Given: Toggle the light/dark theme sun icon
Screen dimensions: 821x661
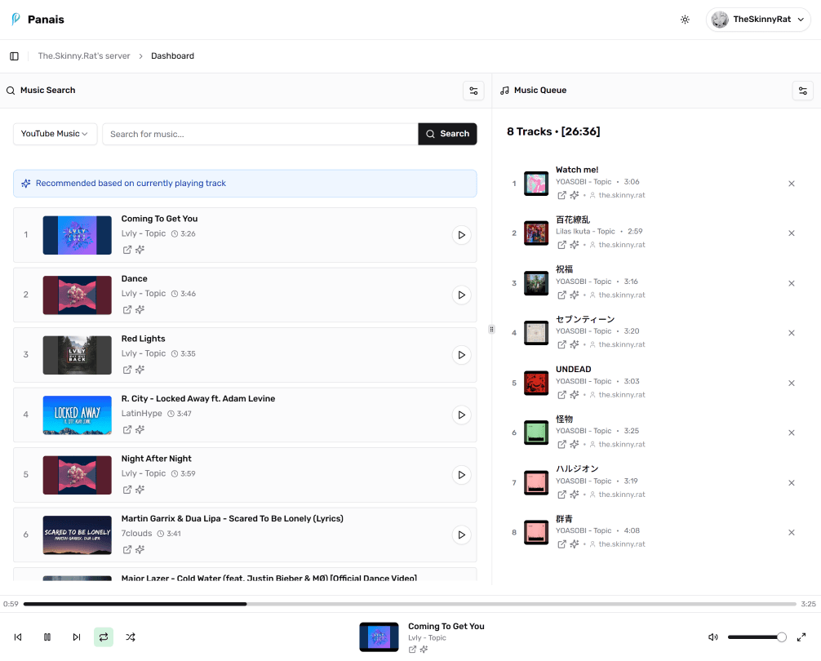Looking at the screenshot, I should pos(685,19).
